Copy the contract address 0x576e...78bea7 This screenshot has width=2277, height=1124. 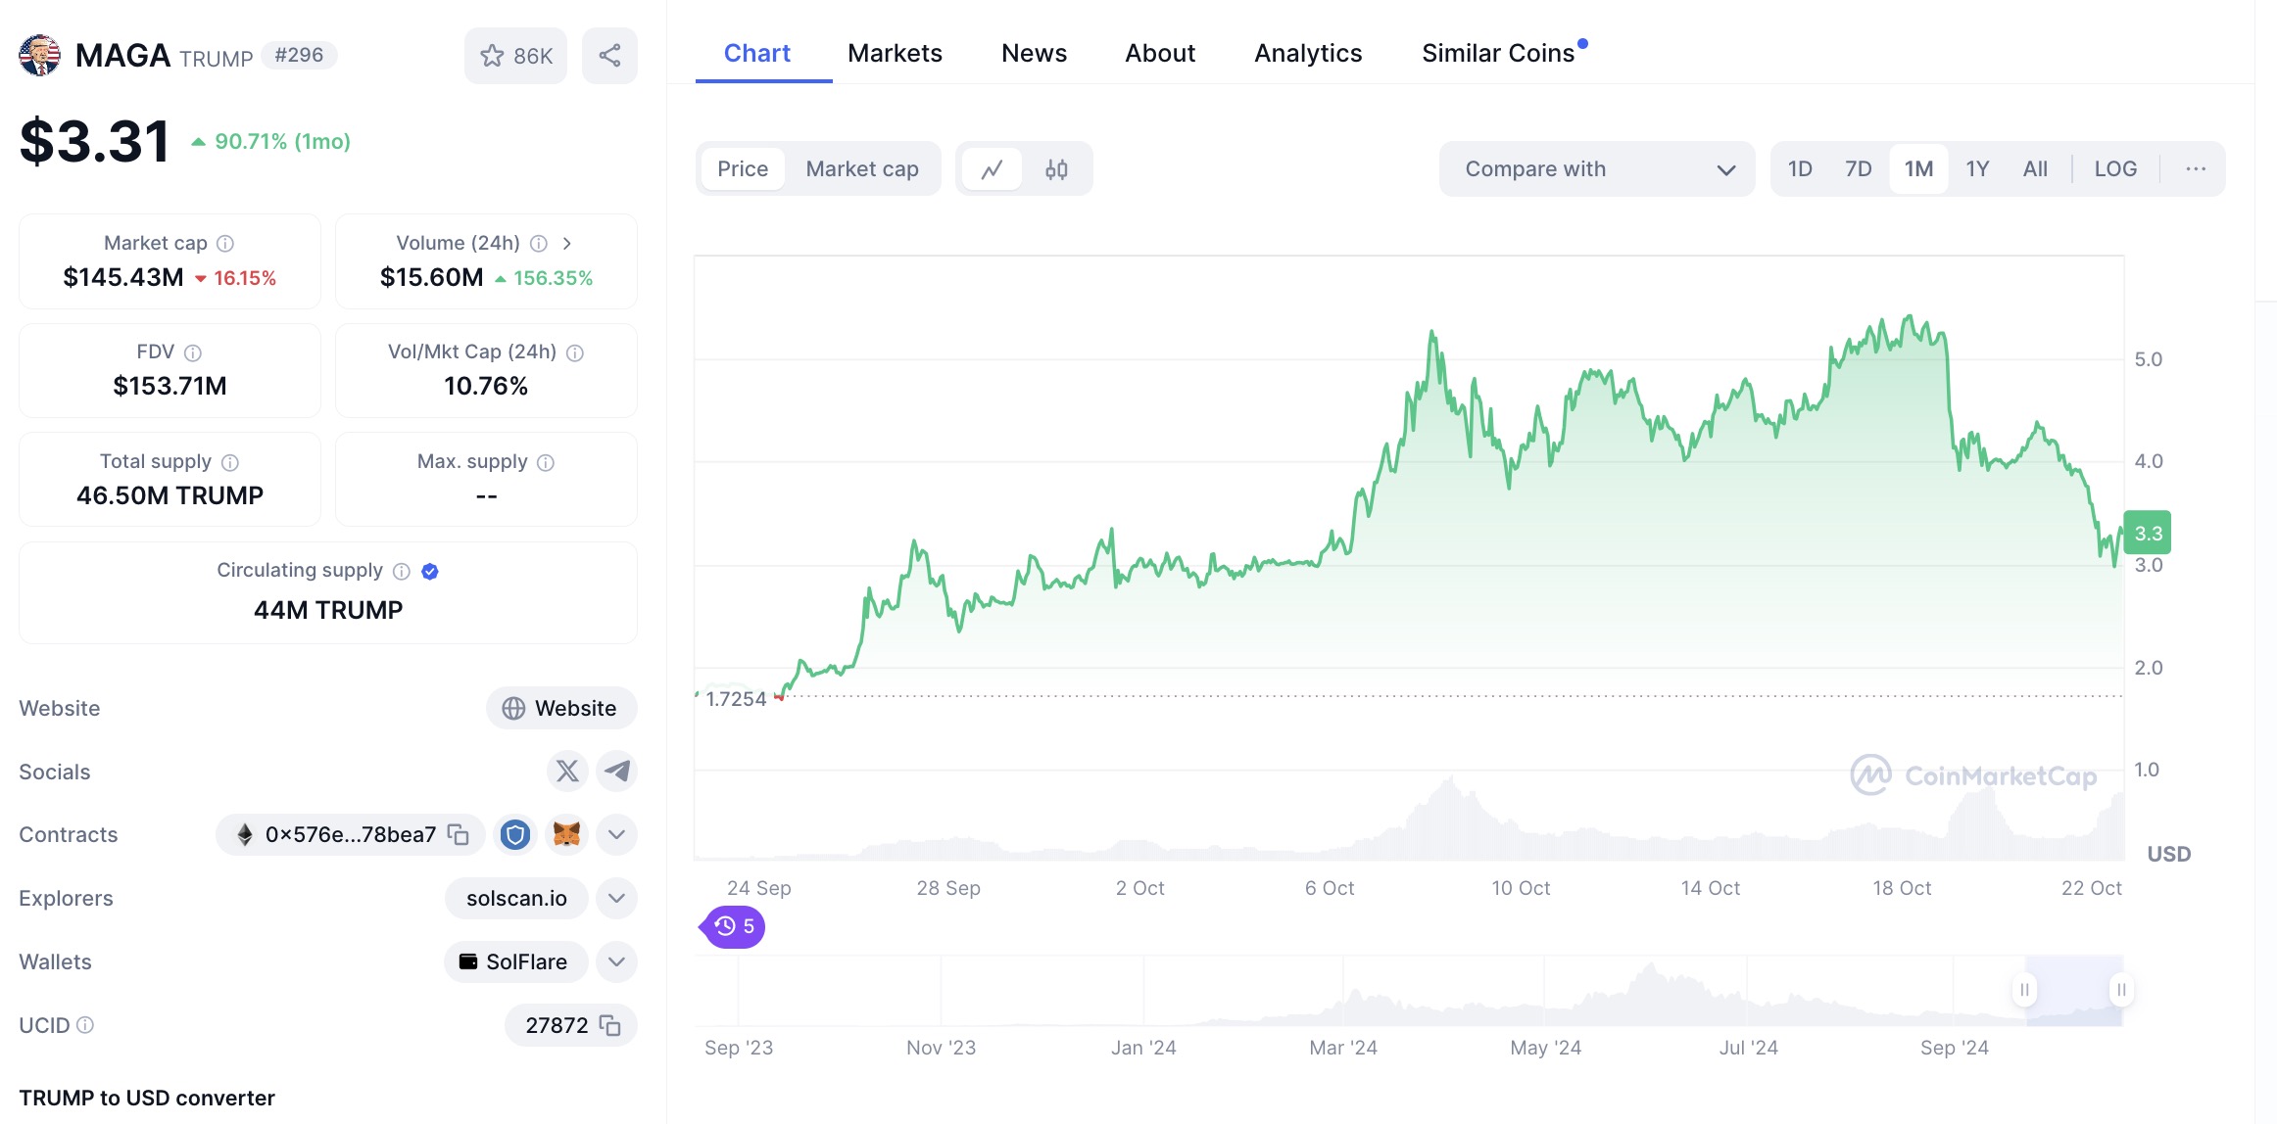coord(458,834)
